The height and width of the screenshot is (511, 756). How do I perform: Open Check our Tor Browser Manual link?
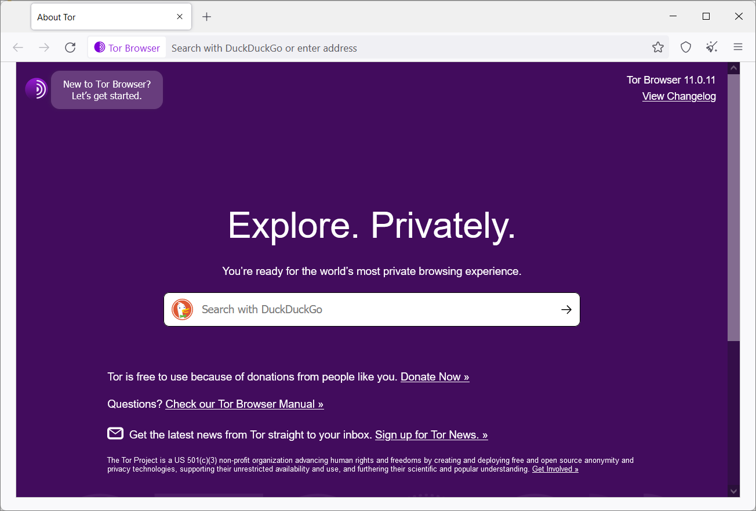[245, 404]
